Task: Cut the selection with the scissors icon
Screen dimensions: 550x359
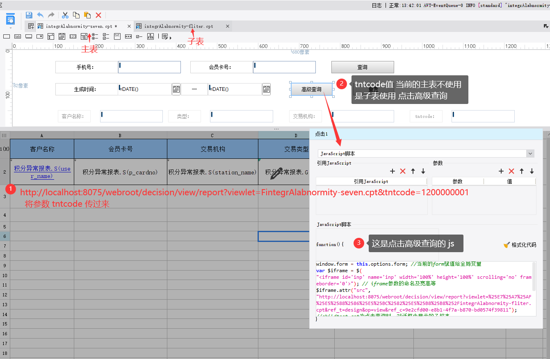Action: click(65, 15)
